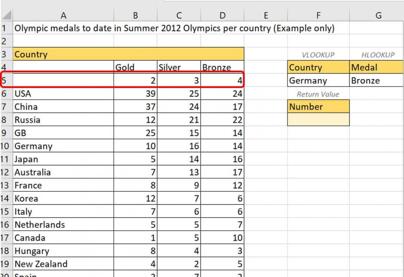Select column F header
The width and height of the screenshot is (404, 277).
click(318, 15)
